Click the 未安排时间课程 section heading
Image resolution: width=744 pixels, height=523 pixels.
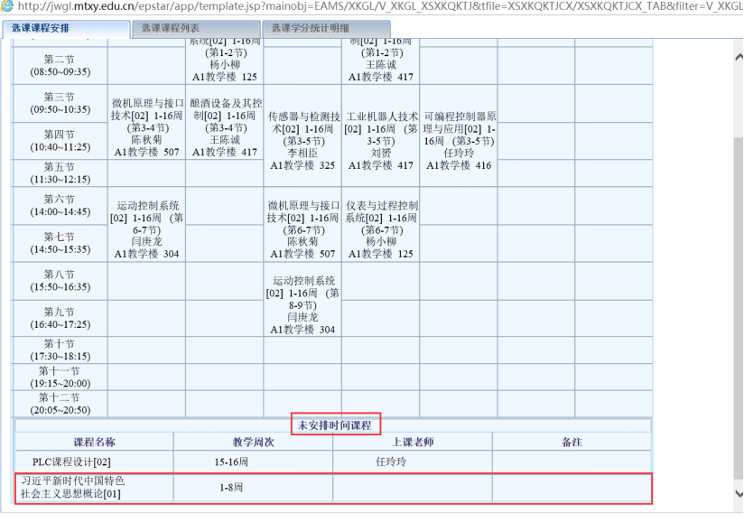(336, 425)
